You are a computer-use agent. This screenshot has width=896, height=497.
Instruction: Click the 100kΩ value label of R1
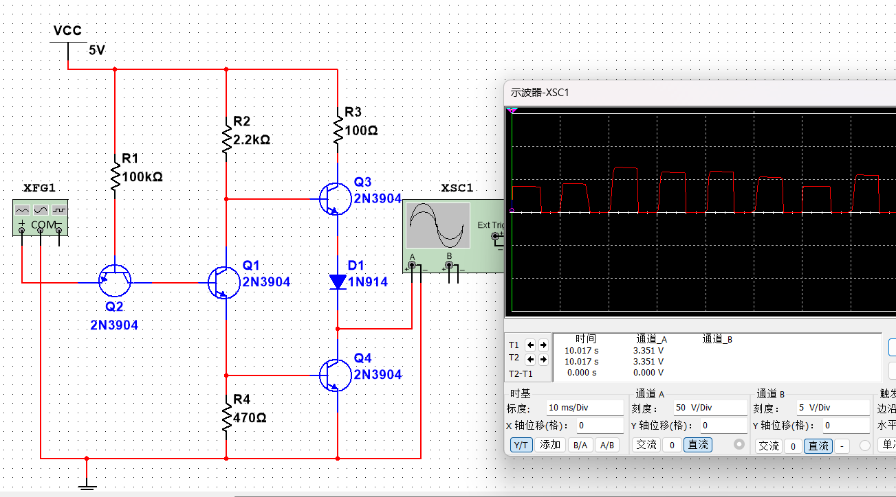[x=142, y=176]
